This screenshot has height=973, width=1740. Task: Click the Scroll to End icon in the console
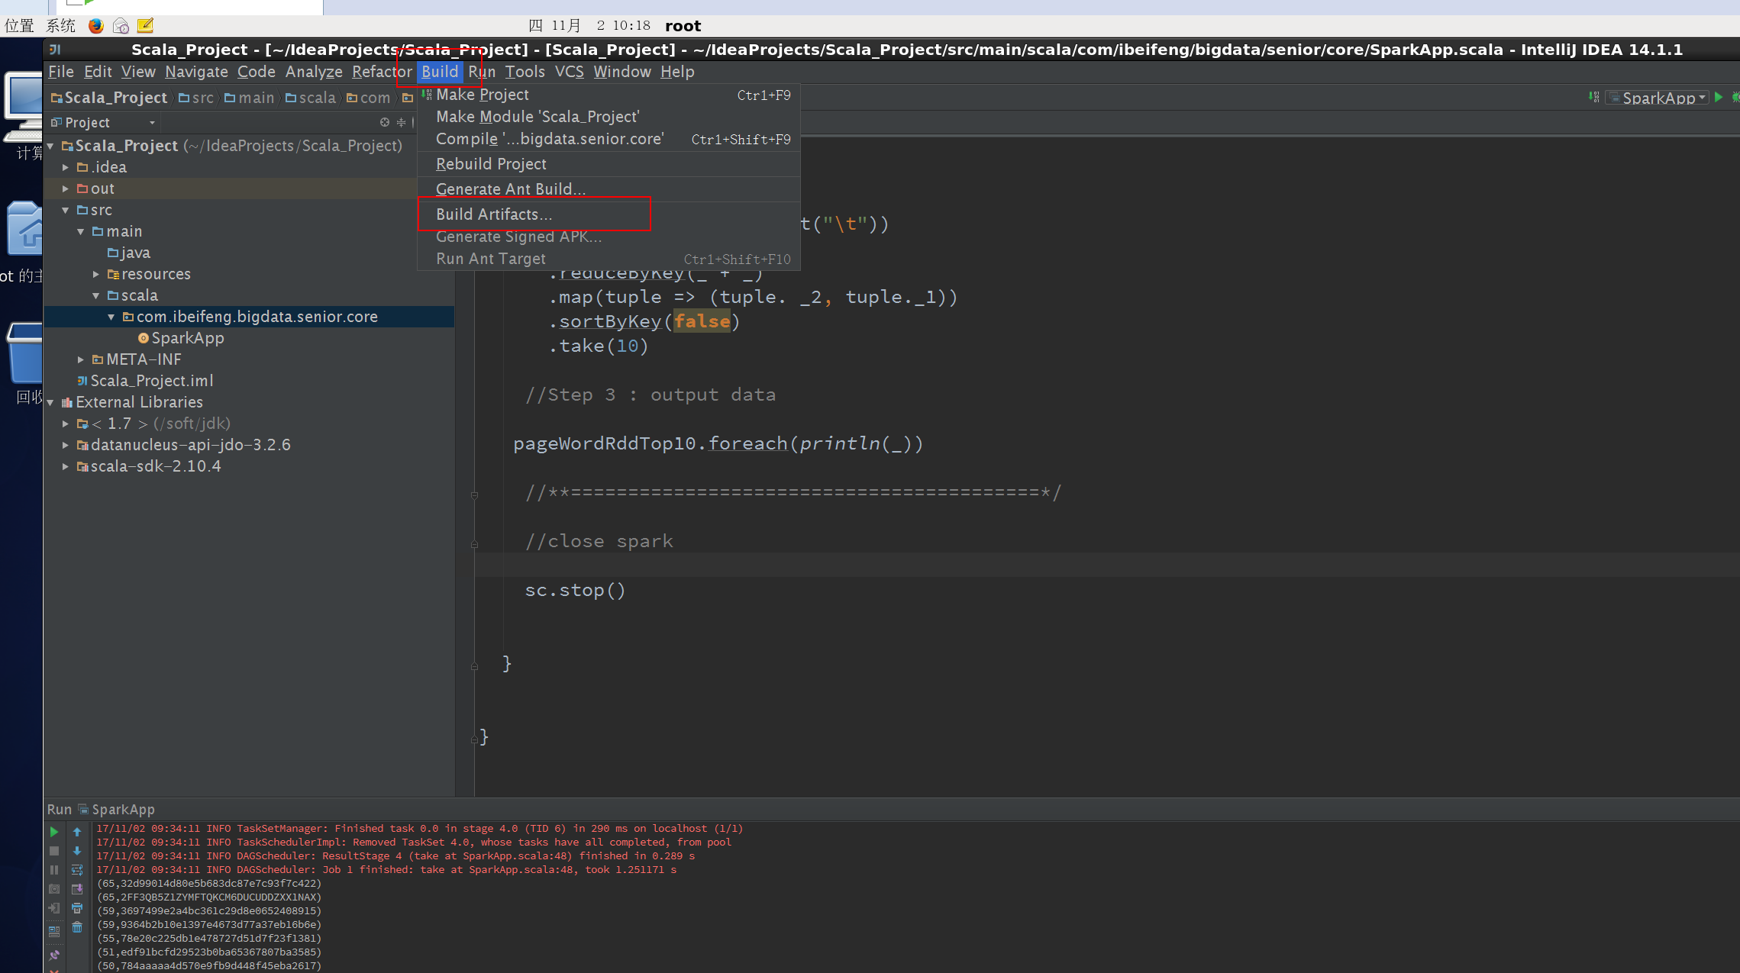tap(77, 888)
